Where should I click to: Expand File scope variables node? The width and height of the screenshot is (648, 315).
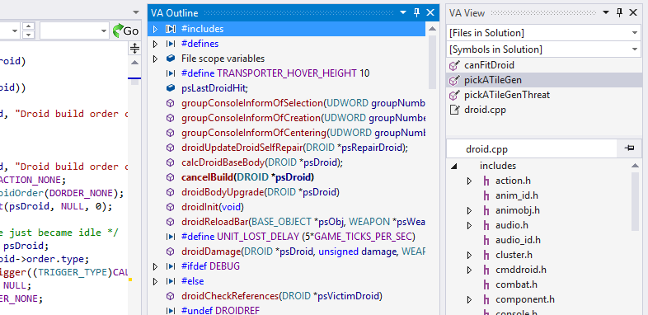point(155,59)
